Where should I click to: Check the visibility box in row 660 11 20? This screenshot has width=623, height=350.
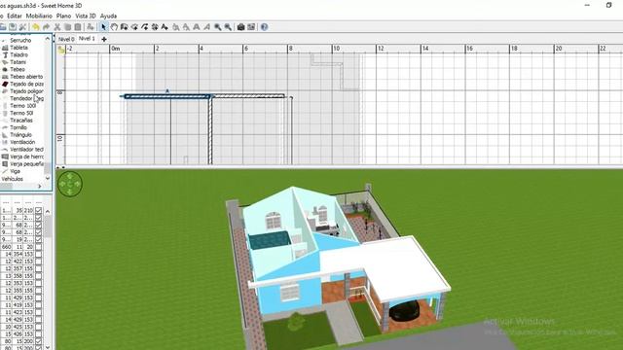39,247
